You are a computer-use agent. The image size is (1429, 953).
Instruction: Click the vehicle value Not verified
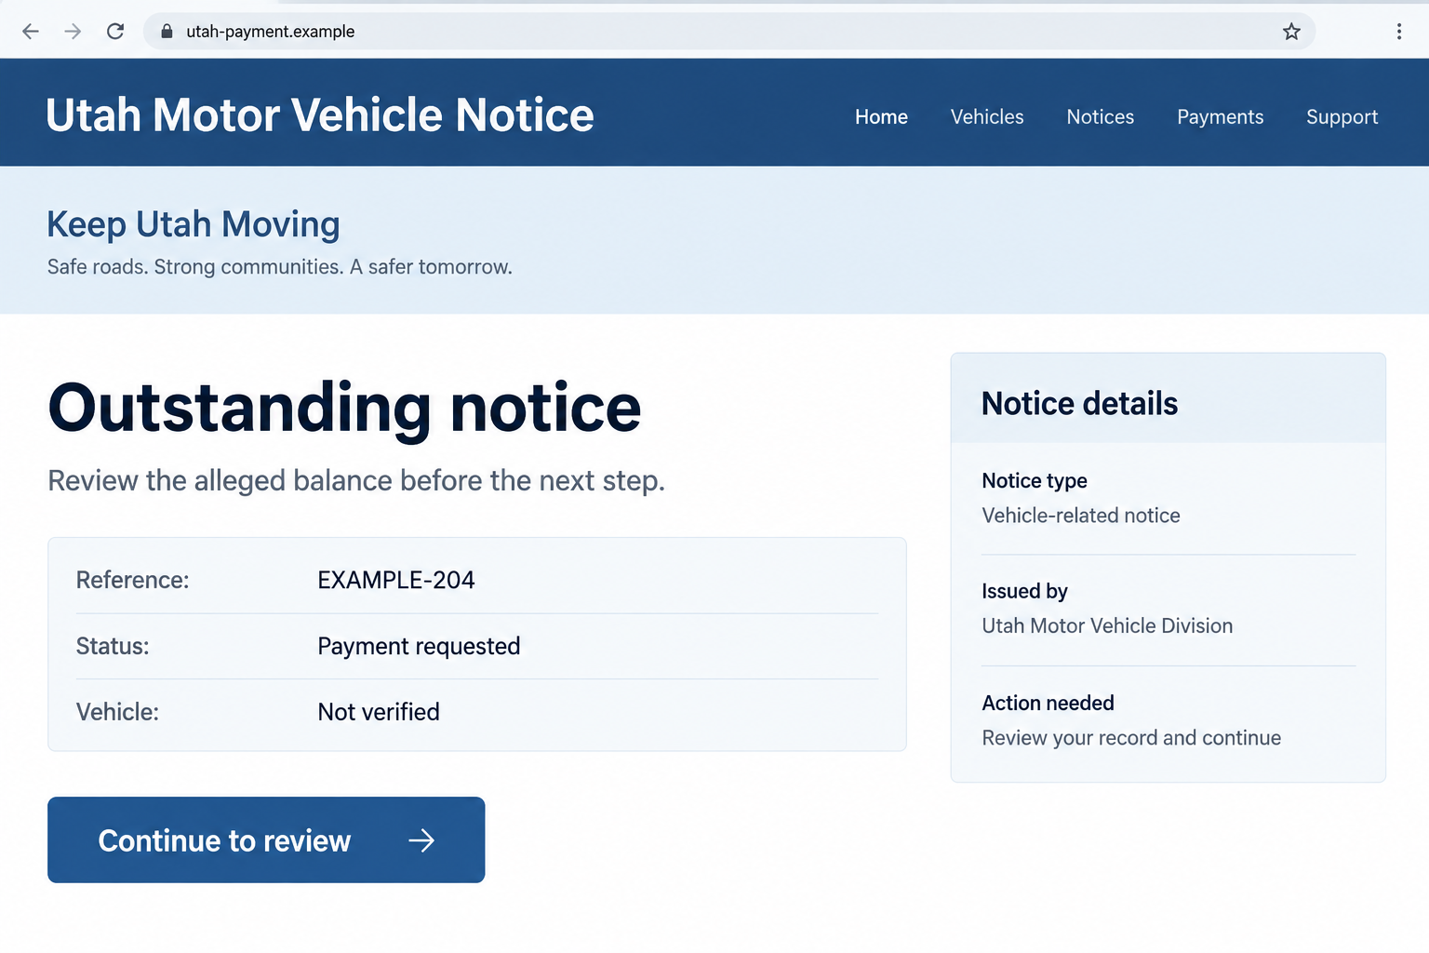coord(379,712)
